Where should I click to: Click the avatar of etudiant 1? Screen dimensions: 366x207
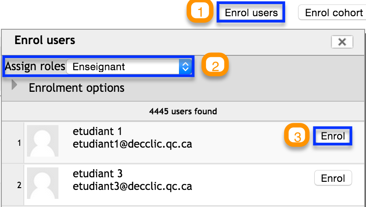[x=43, y=141]
